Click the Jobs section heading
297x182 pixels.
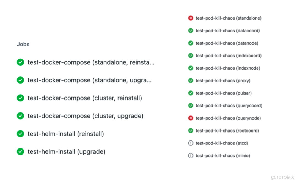coord(23,44)
